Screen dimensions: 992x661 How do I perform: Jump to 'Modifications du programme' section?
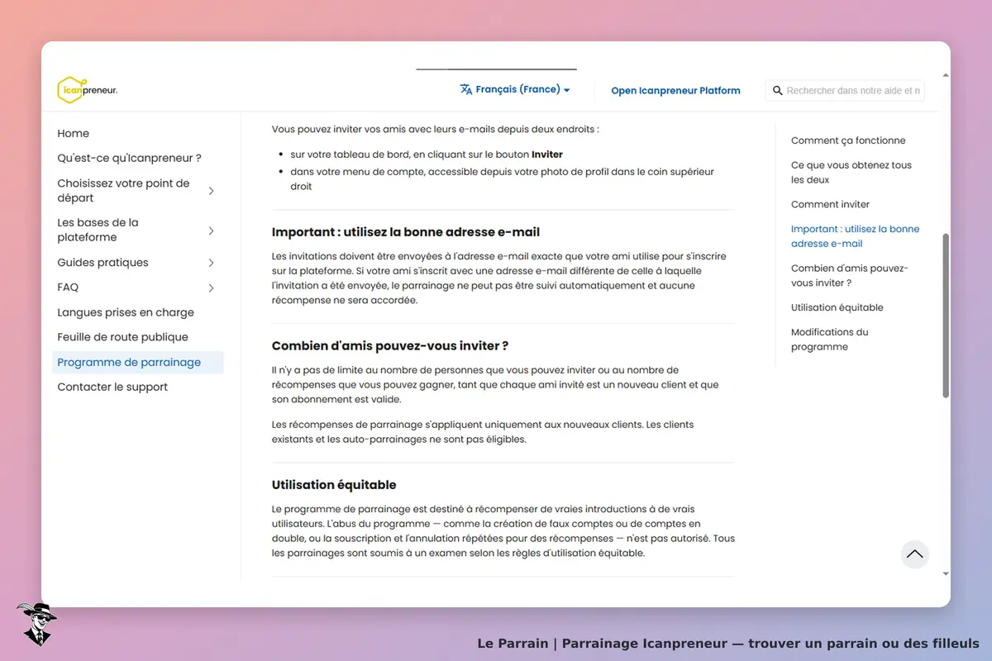coord(829,340)
